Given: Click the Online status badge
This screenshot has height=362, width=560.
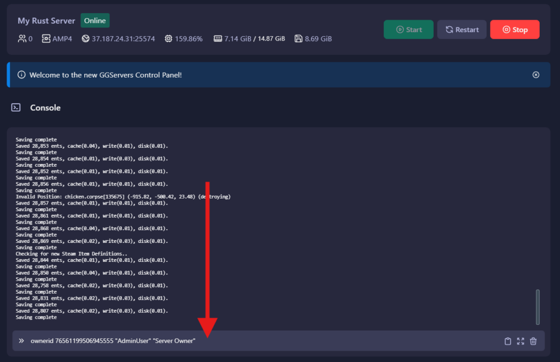Looking at the screenshot, I should tap(95, 21).
